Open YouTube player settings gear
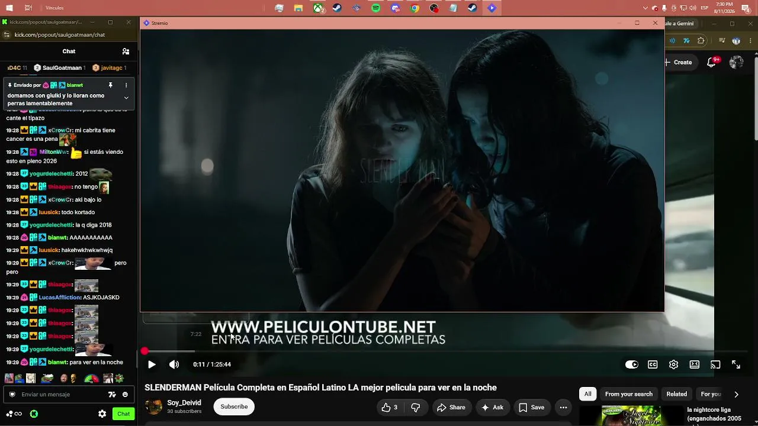Image resolution: width=758 pixels, height=426 pixels. tap(673, 364)
